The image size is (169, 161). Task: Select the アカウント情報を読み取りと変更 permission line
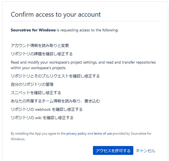(x=40, y=46)
